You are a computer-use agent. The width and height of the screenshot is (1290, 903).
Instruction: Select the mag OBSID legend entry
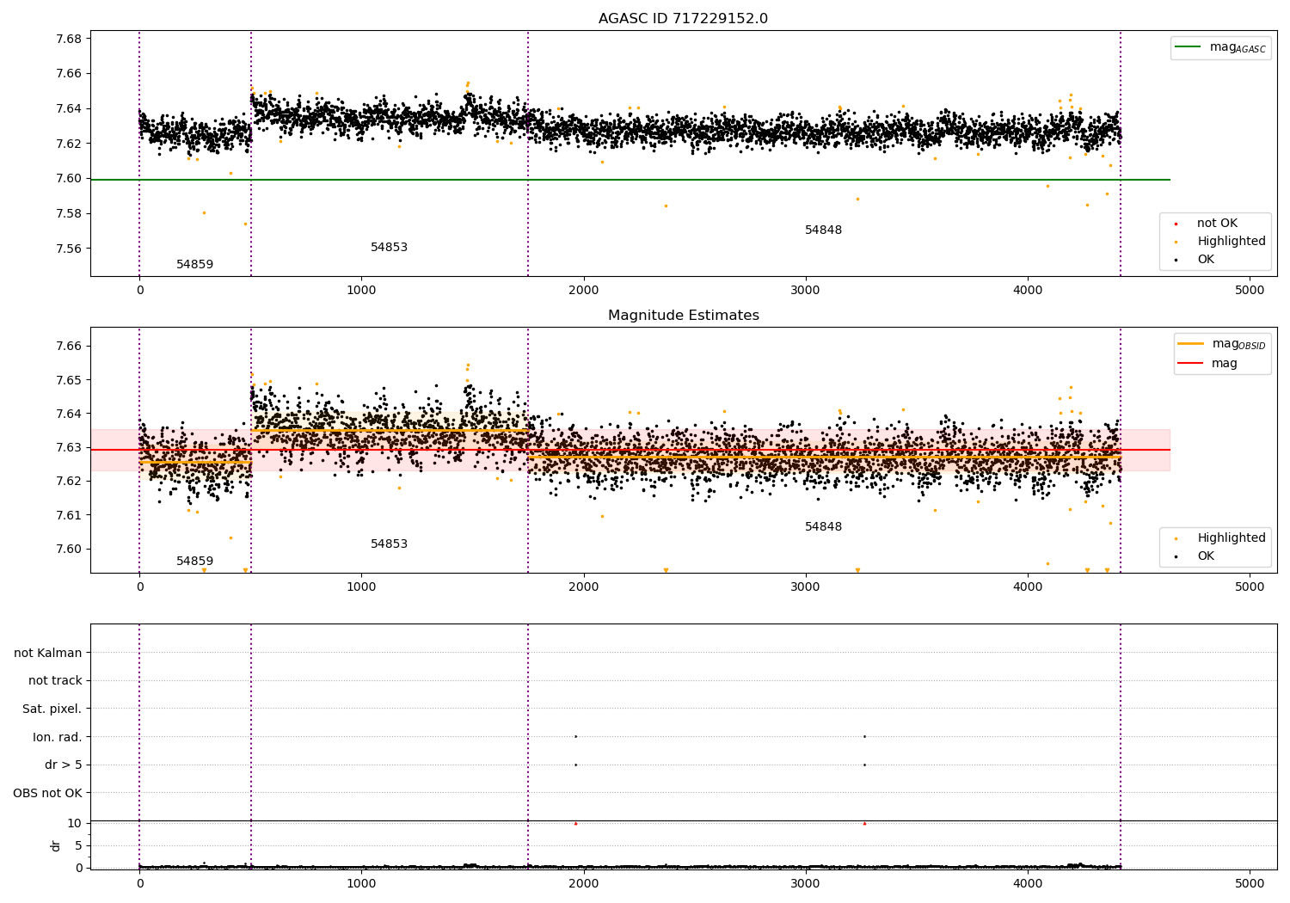pyautogui.click(x=1222, y=344)
